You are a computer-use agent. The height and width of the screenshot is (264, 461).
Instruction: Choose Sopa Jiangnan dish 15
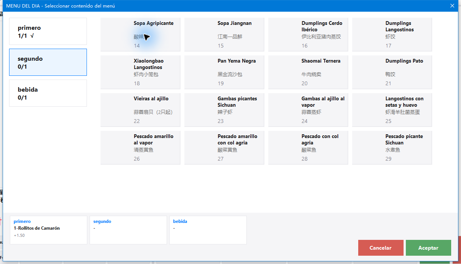pos(224,34)
